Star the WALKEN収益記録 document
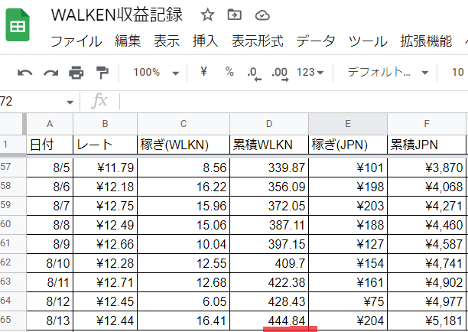Image resolution: width=468 pixels, height=332 pixels. click(207, 15)
